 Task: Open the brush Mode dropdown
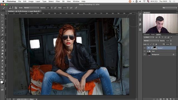point(31,8)
